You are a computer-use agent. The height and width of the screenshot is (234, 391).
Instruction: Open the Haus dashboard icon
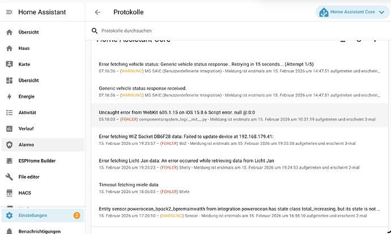click(9, 48)
